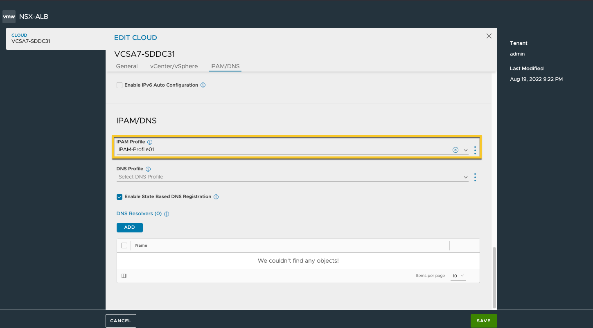Select all DNS resolvers header checkbox

pos(124,245)
